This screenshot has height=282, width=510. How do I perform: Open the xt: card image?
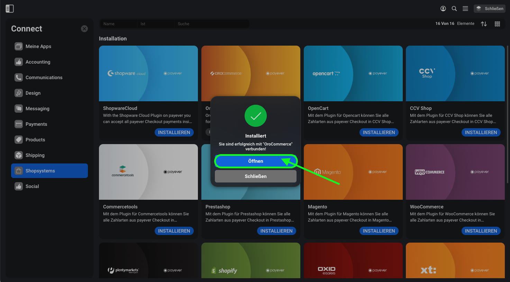click(455, 260)
